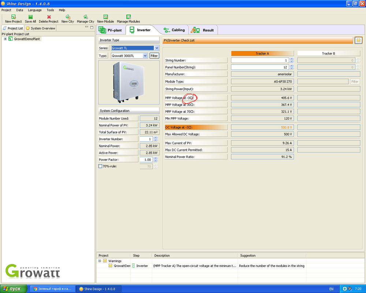Collapse the Warnings group in the list
This screenshot has width=366, height=293.
point(100,261)
